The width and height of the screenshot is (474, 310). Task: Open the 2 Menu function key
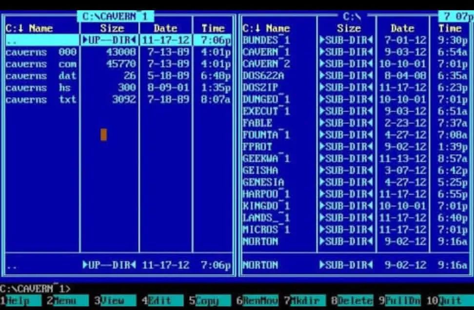click(x=68, y=301)
